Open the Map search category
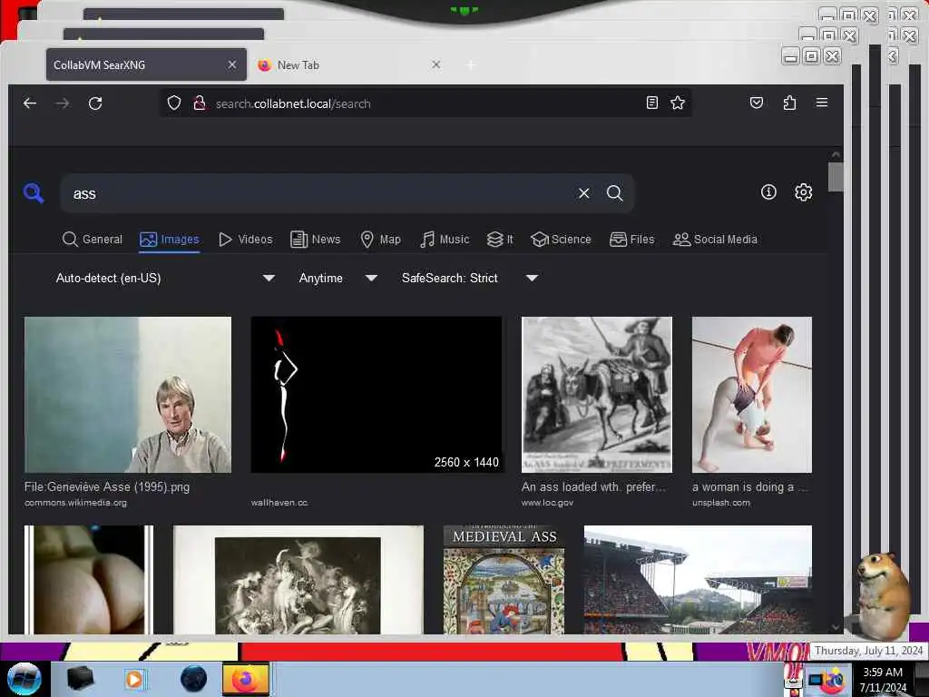Viewport: 929px width, 697px height. 380,240
